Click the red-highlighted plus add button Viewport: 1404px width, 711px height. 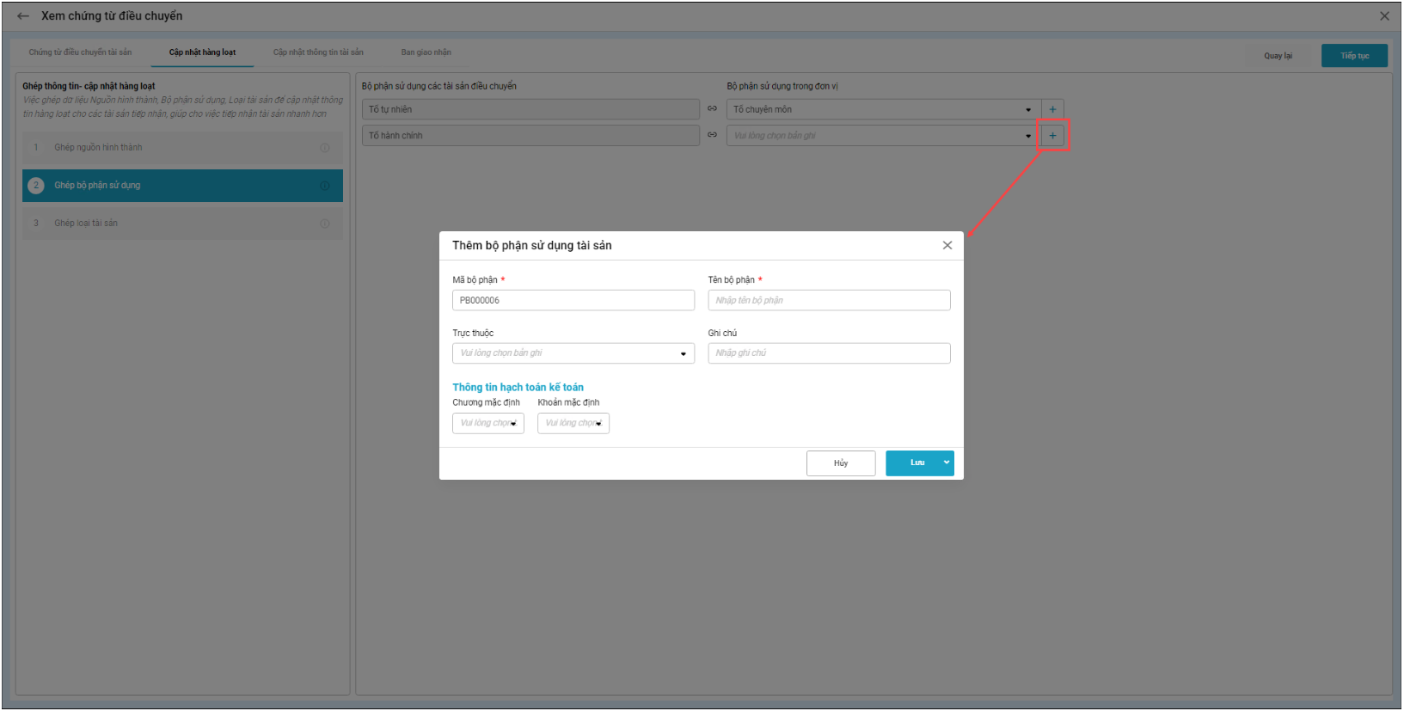tap(1052, 136)
